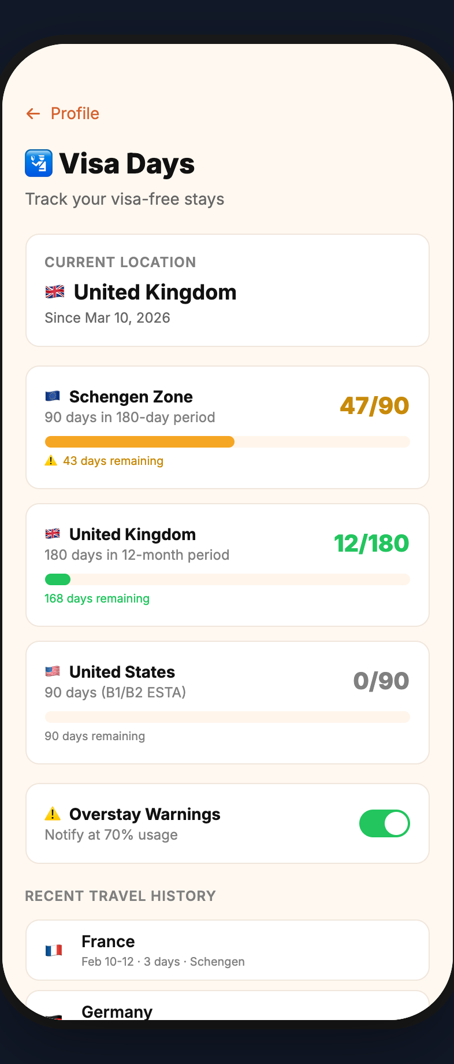This screenshot has height=1064, width=454.
Task: Click the France flag in travel history
Action: point(54,950)
